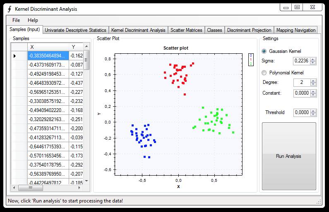Switch to the Classes tab
The height and width of the screenshot is (212, 329).
[x=214, y=30]
